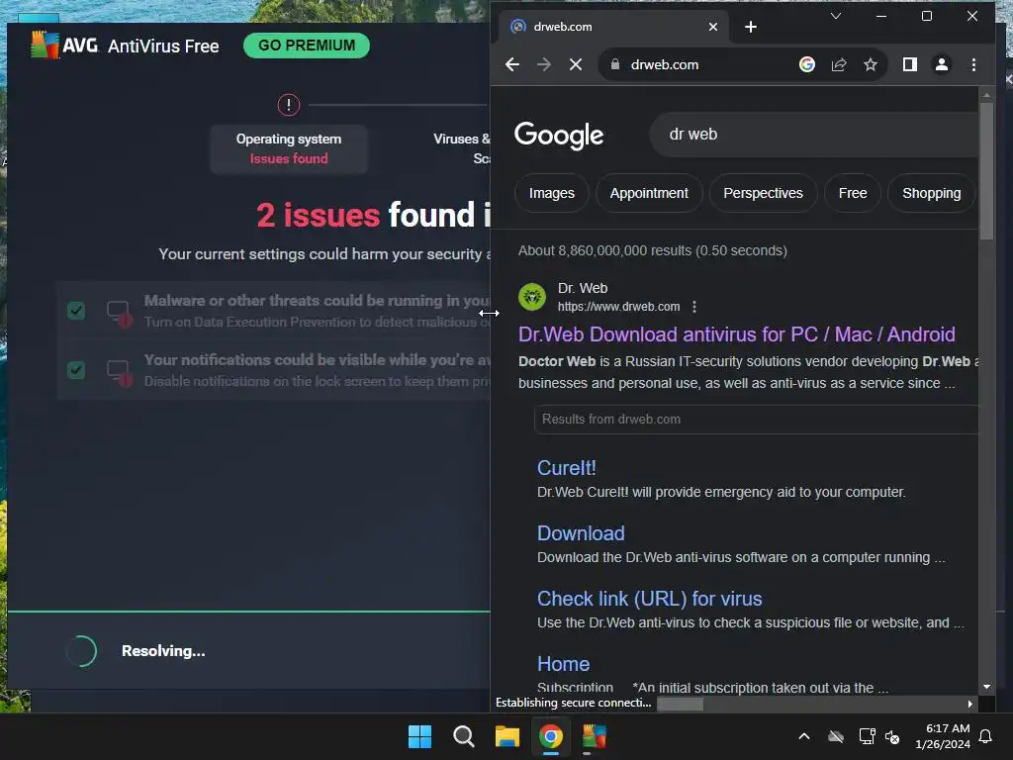The image size is (1013, 760).
Task: Click the horizontal scroll right arrow
Action: [969, 704]
